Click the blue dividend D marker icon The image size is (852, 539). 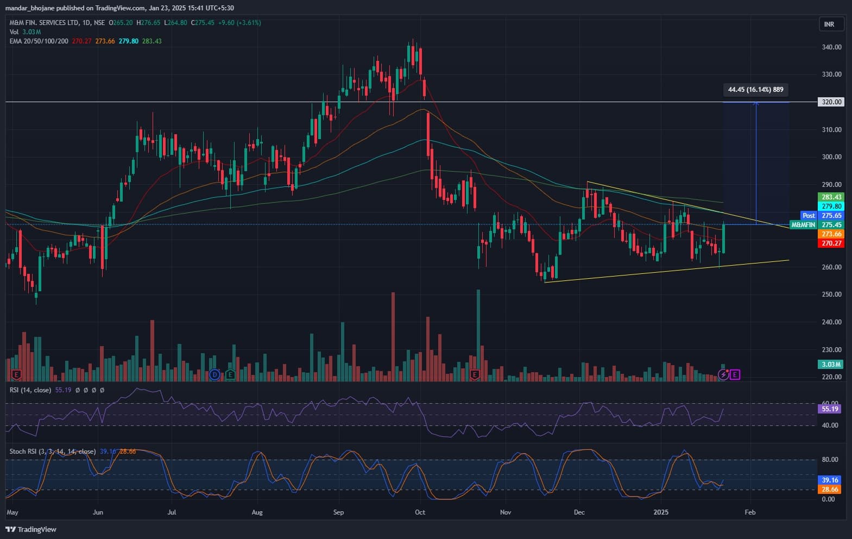pos(214,375)
